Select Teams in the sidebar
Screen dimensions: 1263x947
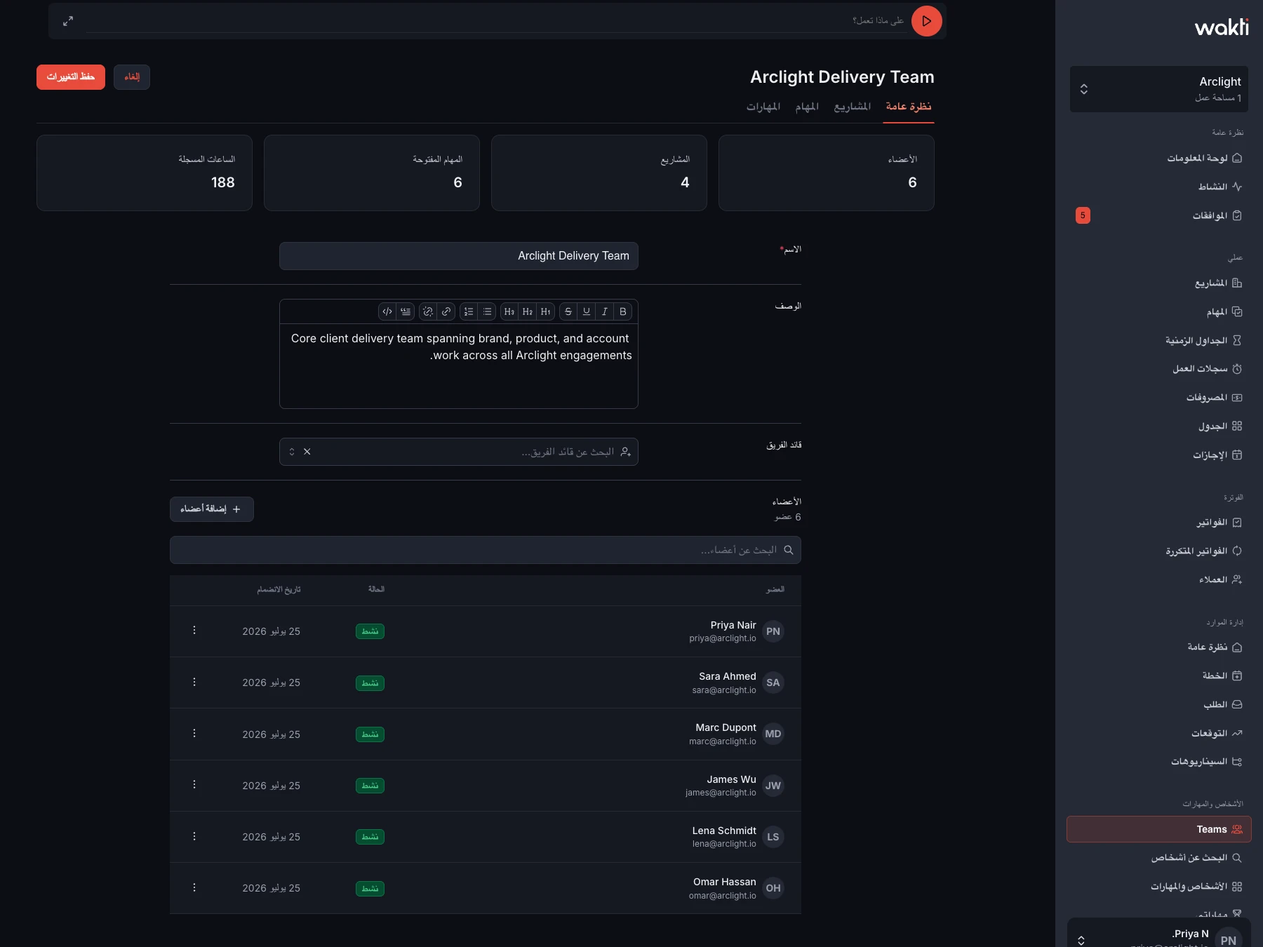(1159, 829)
